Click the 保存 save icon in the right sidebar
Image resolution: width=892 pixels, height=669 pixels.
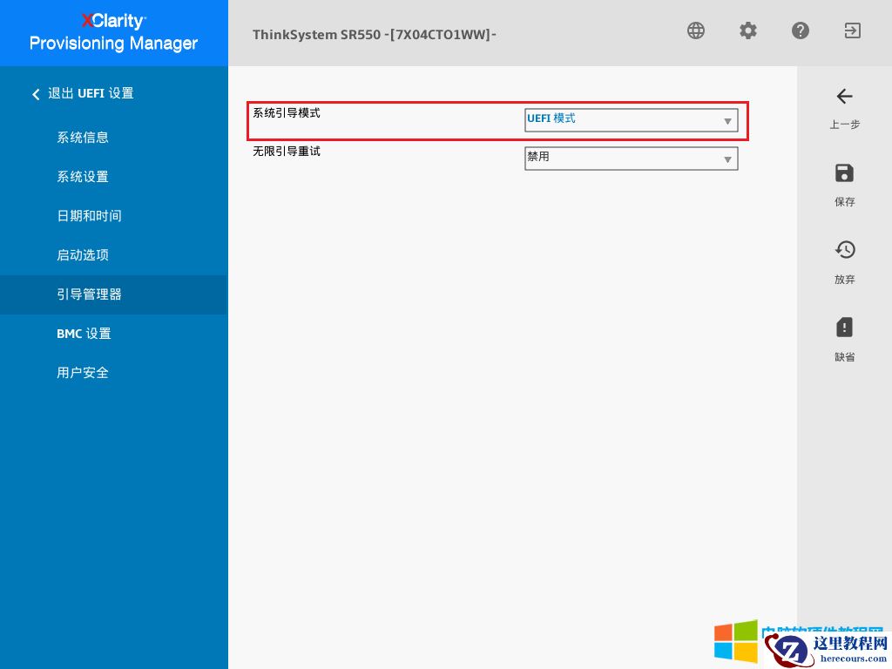pyautogui.click(x=844, y=173)
